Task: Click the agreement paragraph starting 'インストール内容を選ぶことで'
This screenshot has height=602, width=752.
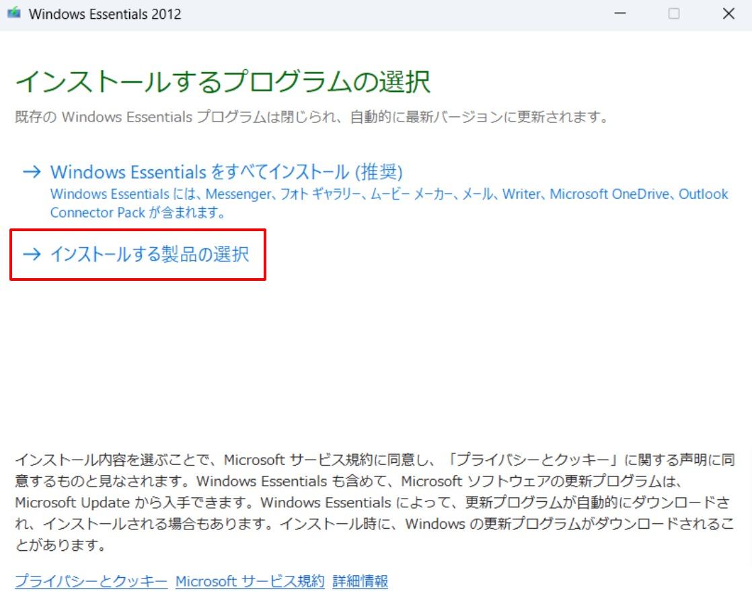Action: coord(375,502)
